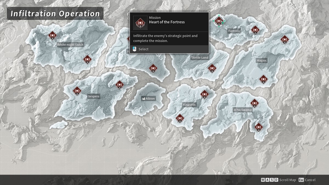This screenshot has height=185, width=329.
Task: Click mission marker upper-right of Vespers label
Action: click(120, 85)
